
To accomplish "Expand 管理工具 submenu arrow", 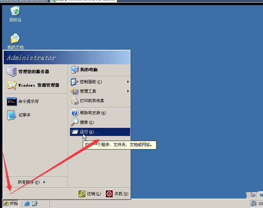I will tap(128, 91).
